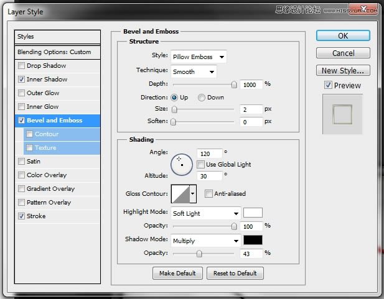Image resolution: width=384 pixels, height=299 pixels.
Task: Click the Highlight Opacity slider handle
Action: (234, 226)
